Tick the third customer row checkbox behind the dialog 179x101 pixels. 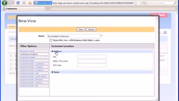[x=11, y=65]
